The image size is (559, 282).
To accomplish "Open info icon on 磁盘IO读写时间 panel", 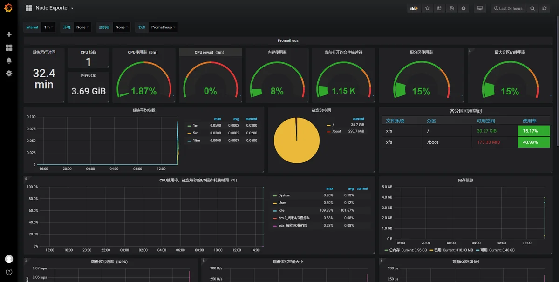I will coord(381,260).
